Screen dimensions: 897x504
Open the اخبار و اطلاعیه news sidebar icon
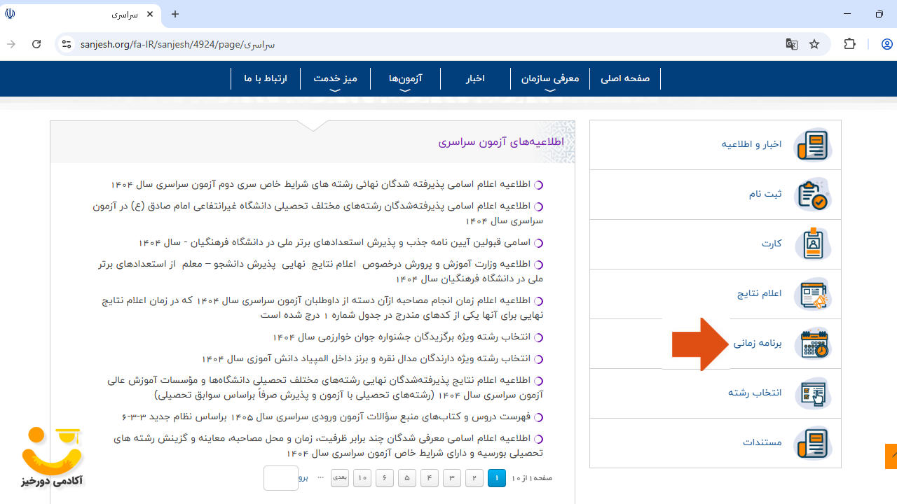(813, 145)
